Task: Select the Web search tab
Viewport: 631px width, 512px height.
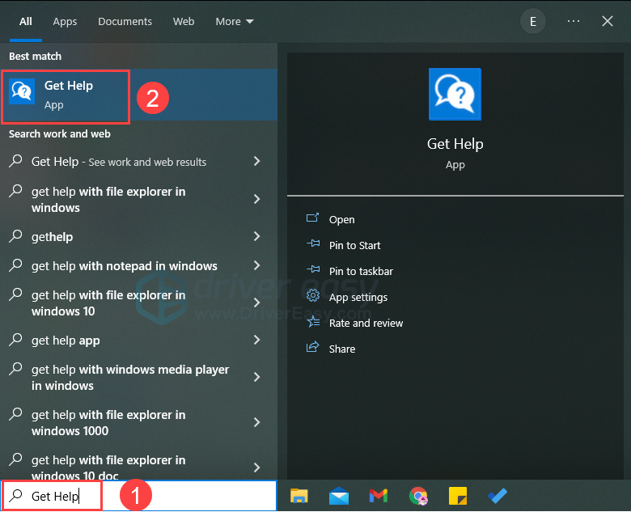Action: click(184, 22)
